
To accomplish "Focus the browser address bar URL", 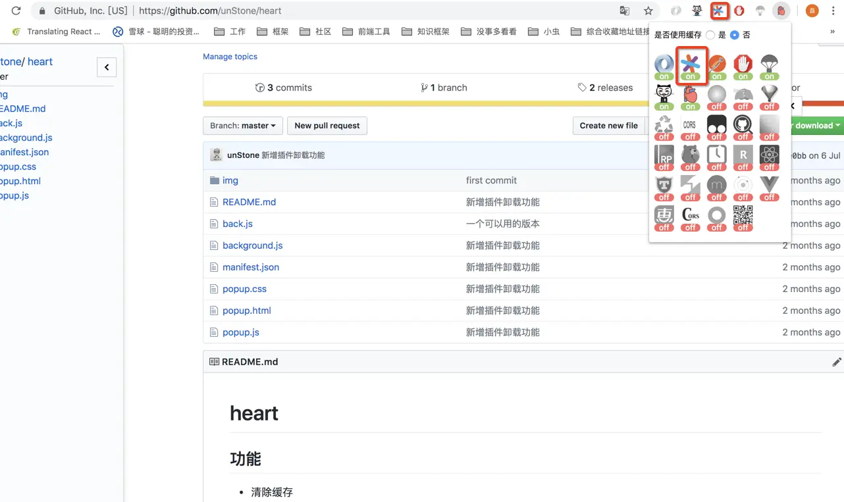I will pos(210,11).
